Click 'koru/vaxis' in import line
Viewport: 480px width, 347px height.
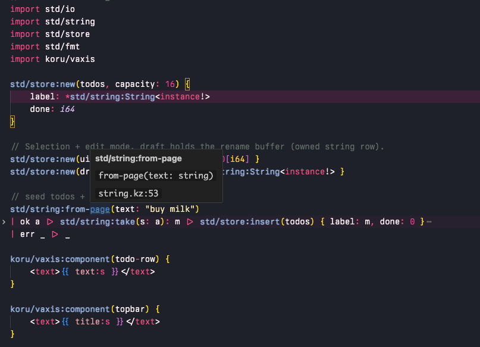pyautogui.click(x=70, y=59)
